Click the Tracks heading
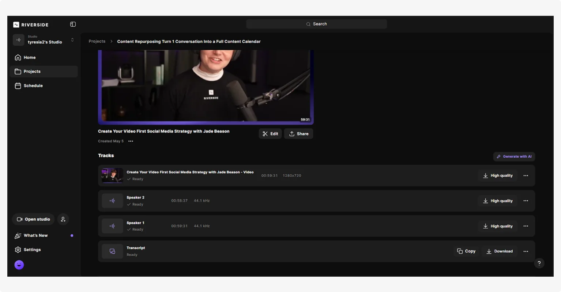The width and height of the screenshot is (561, 292). coord(106,155)
